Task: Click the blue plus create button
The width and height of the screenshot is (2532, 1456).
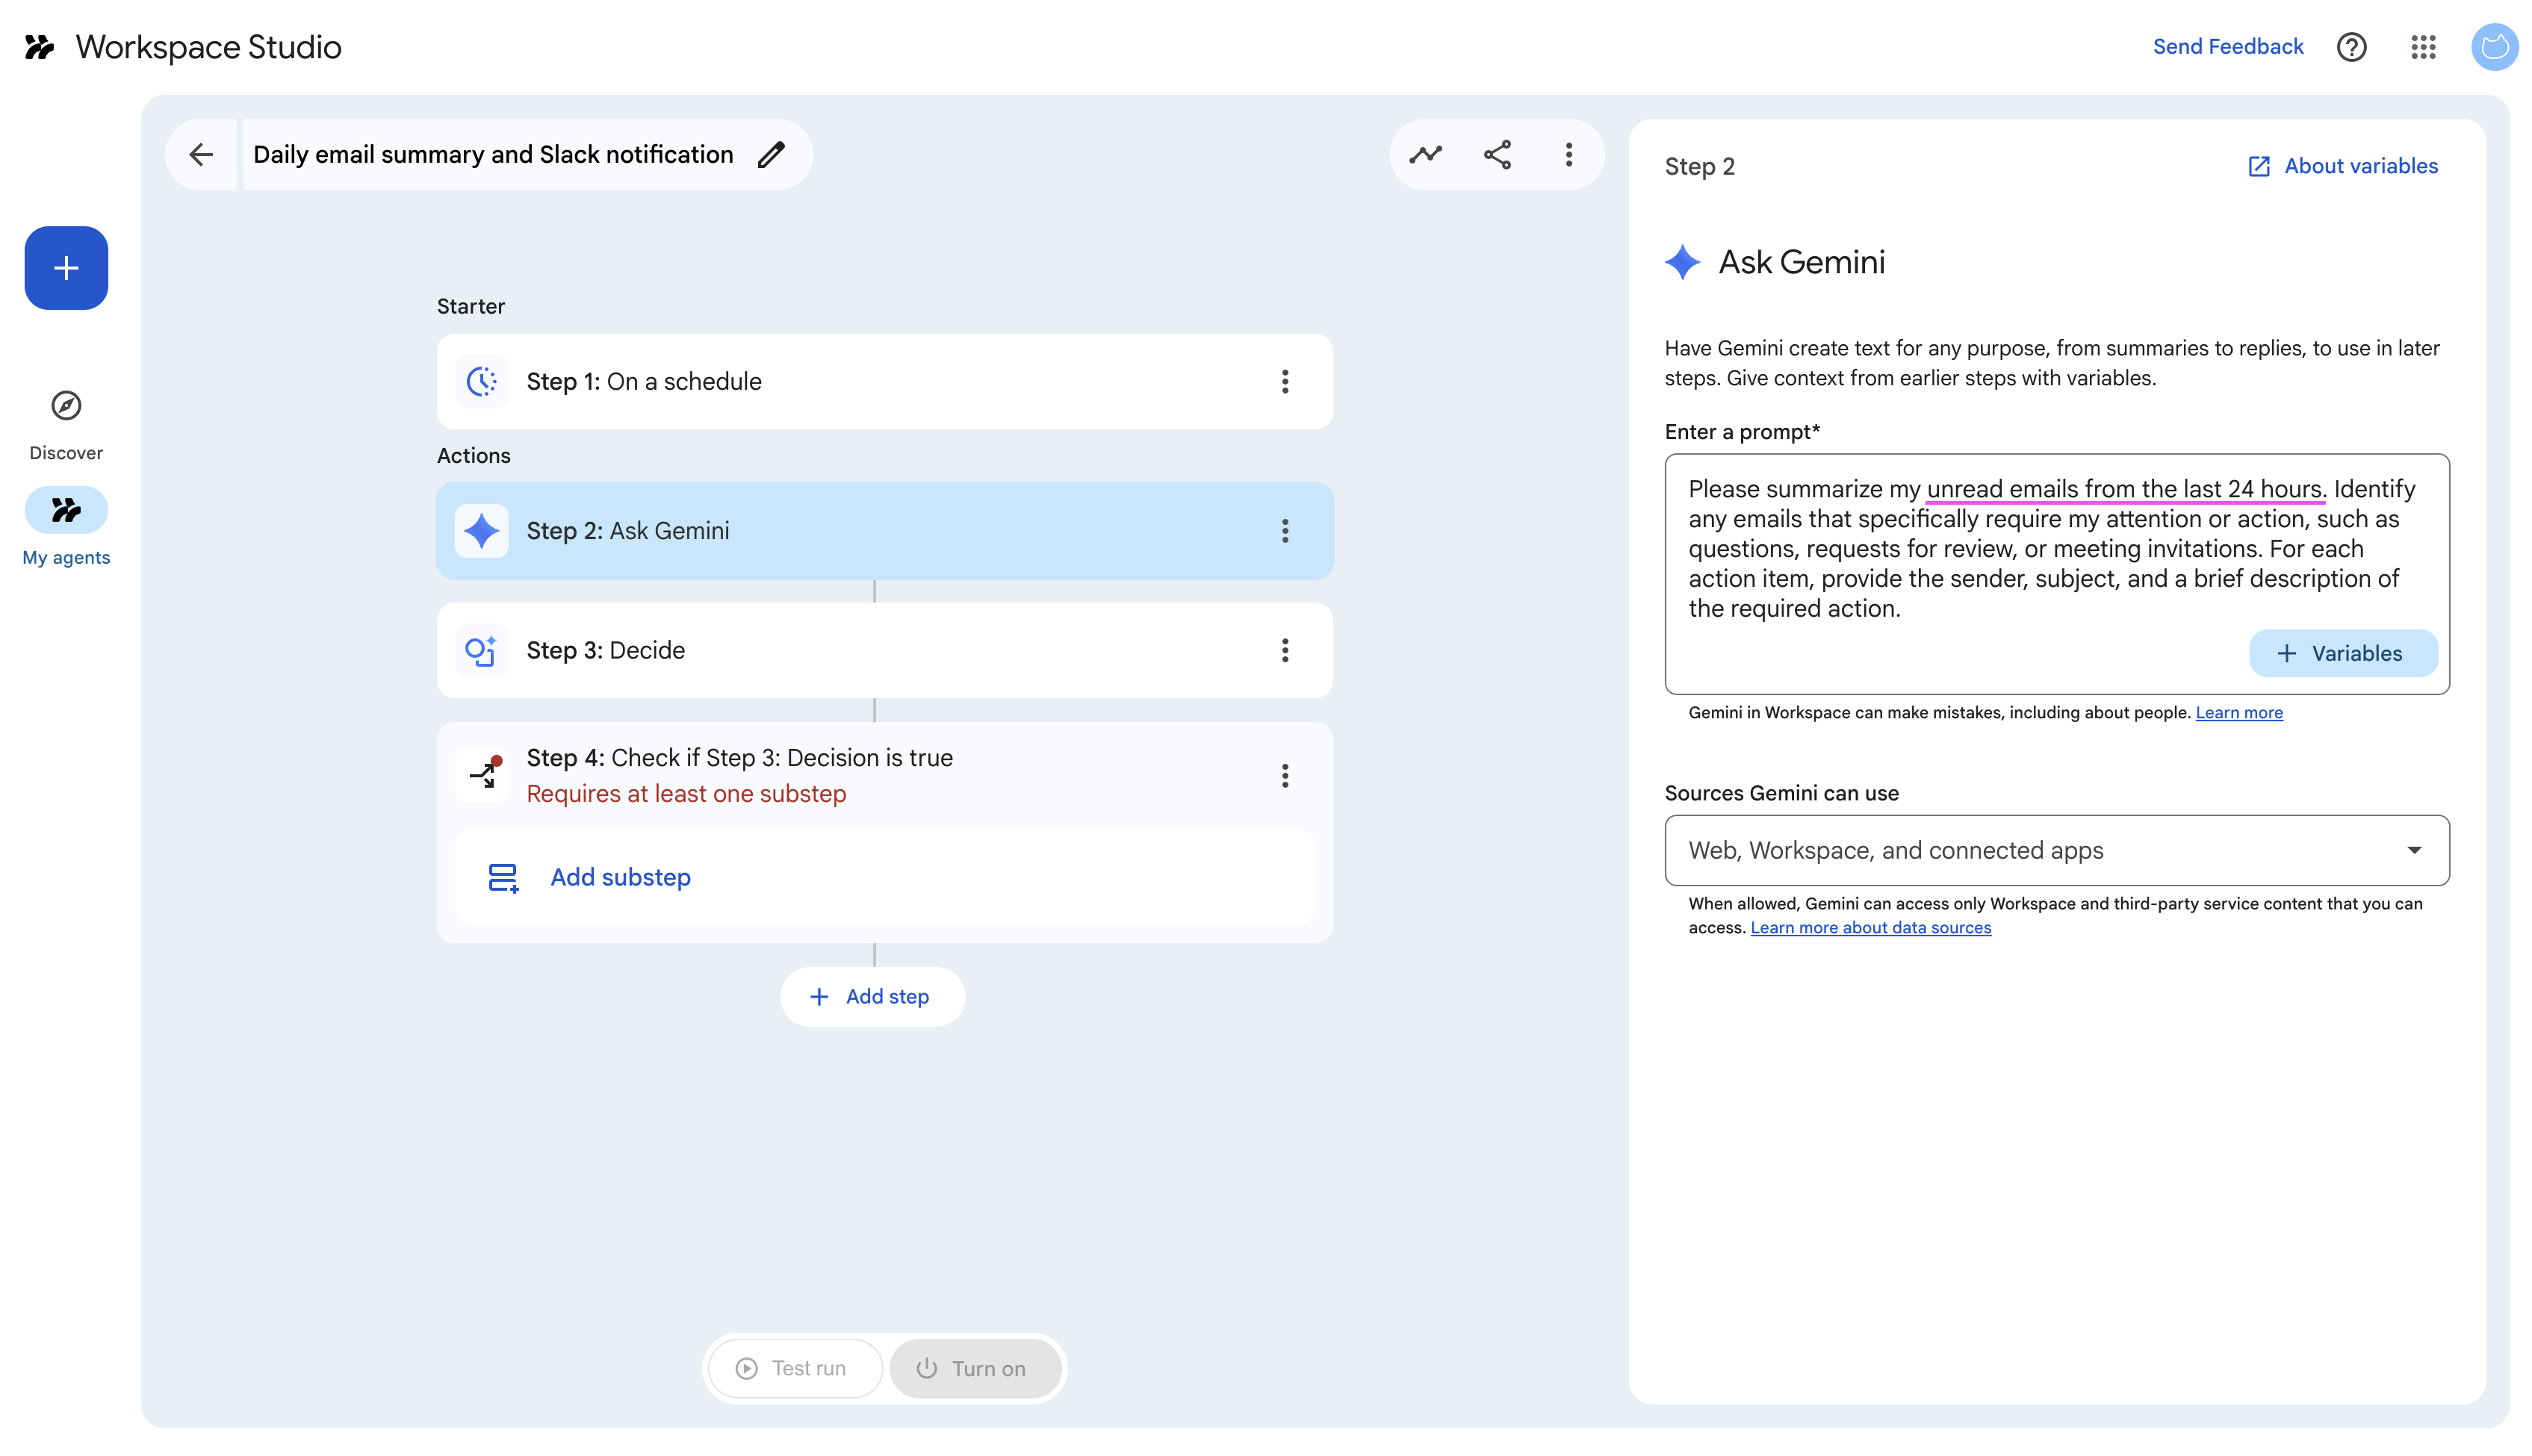Action: [66, 267]
